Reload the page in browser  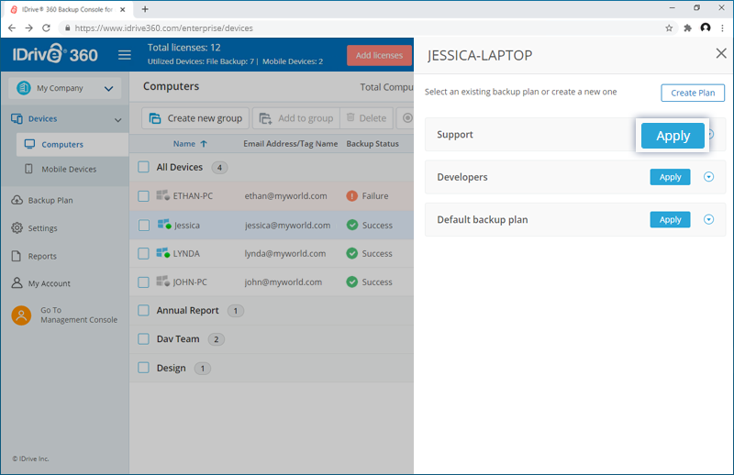click(x=47, y=28)
